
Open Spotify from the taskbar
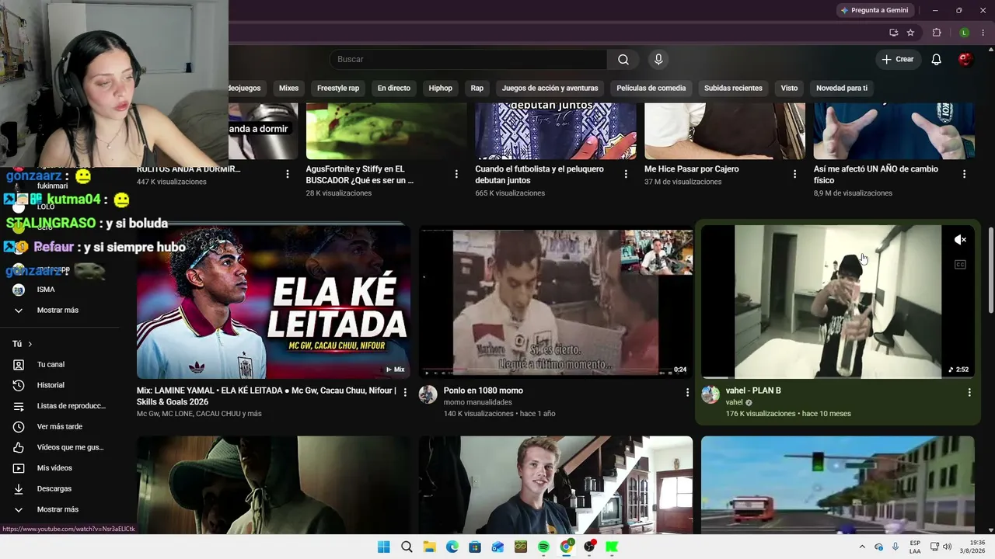(x=543, y=547)
